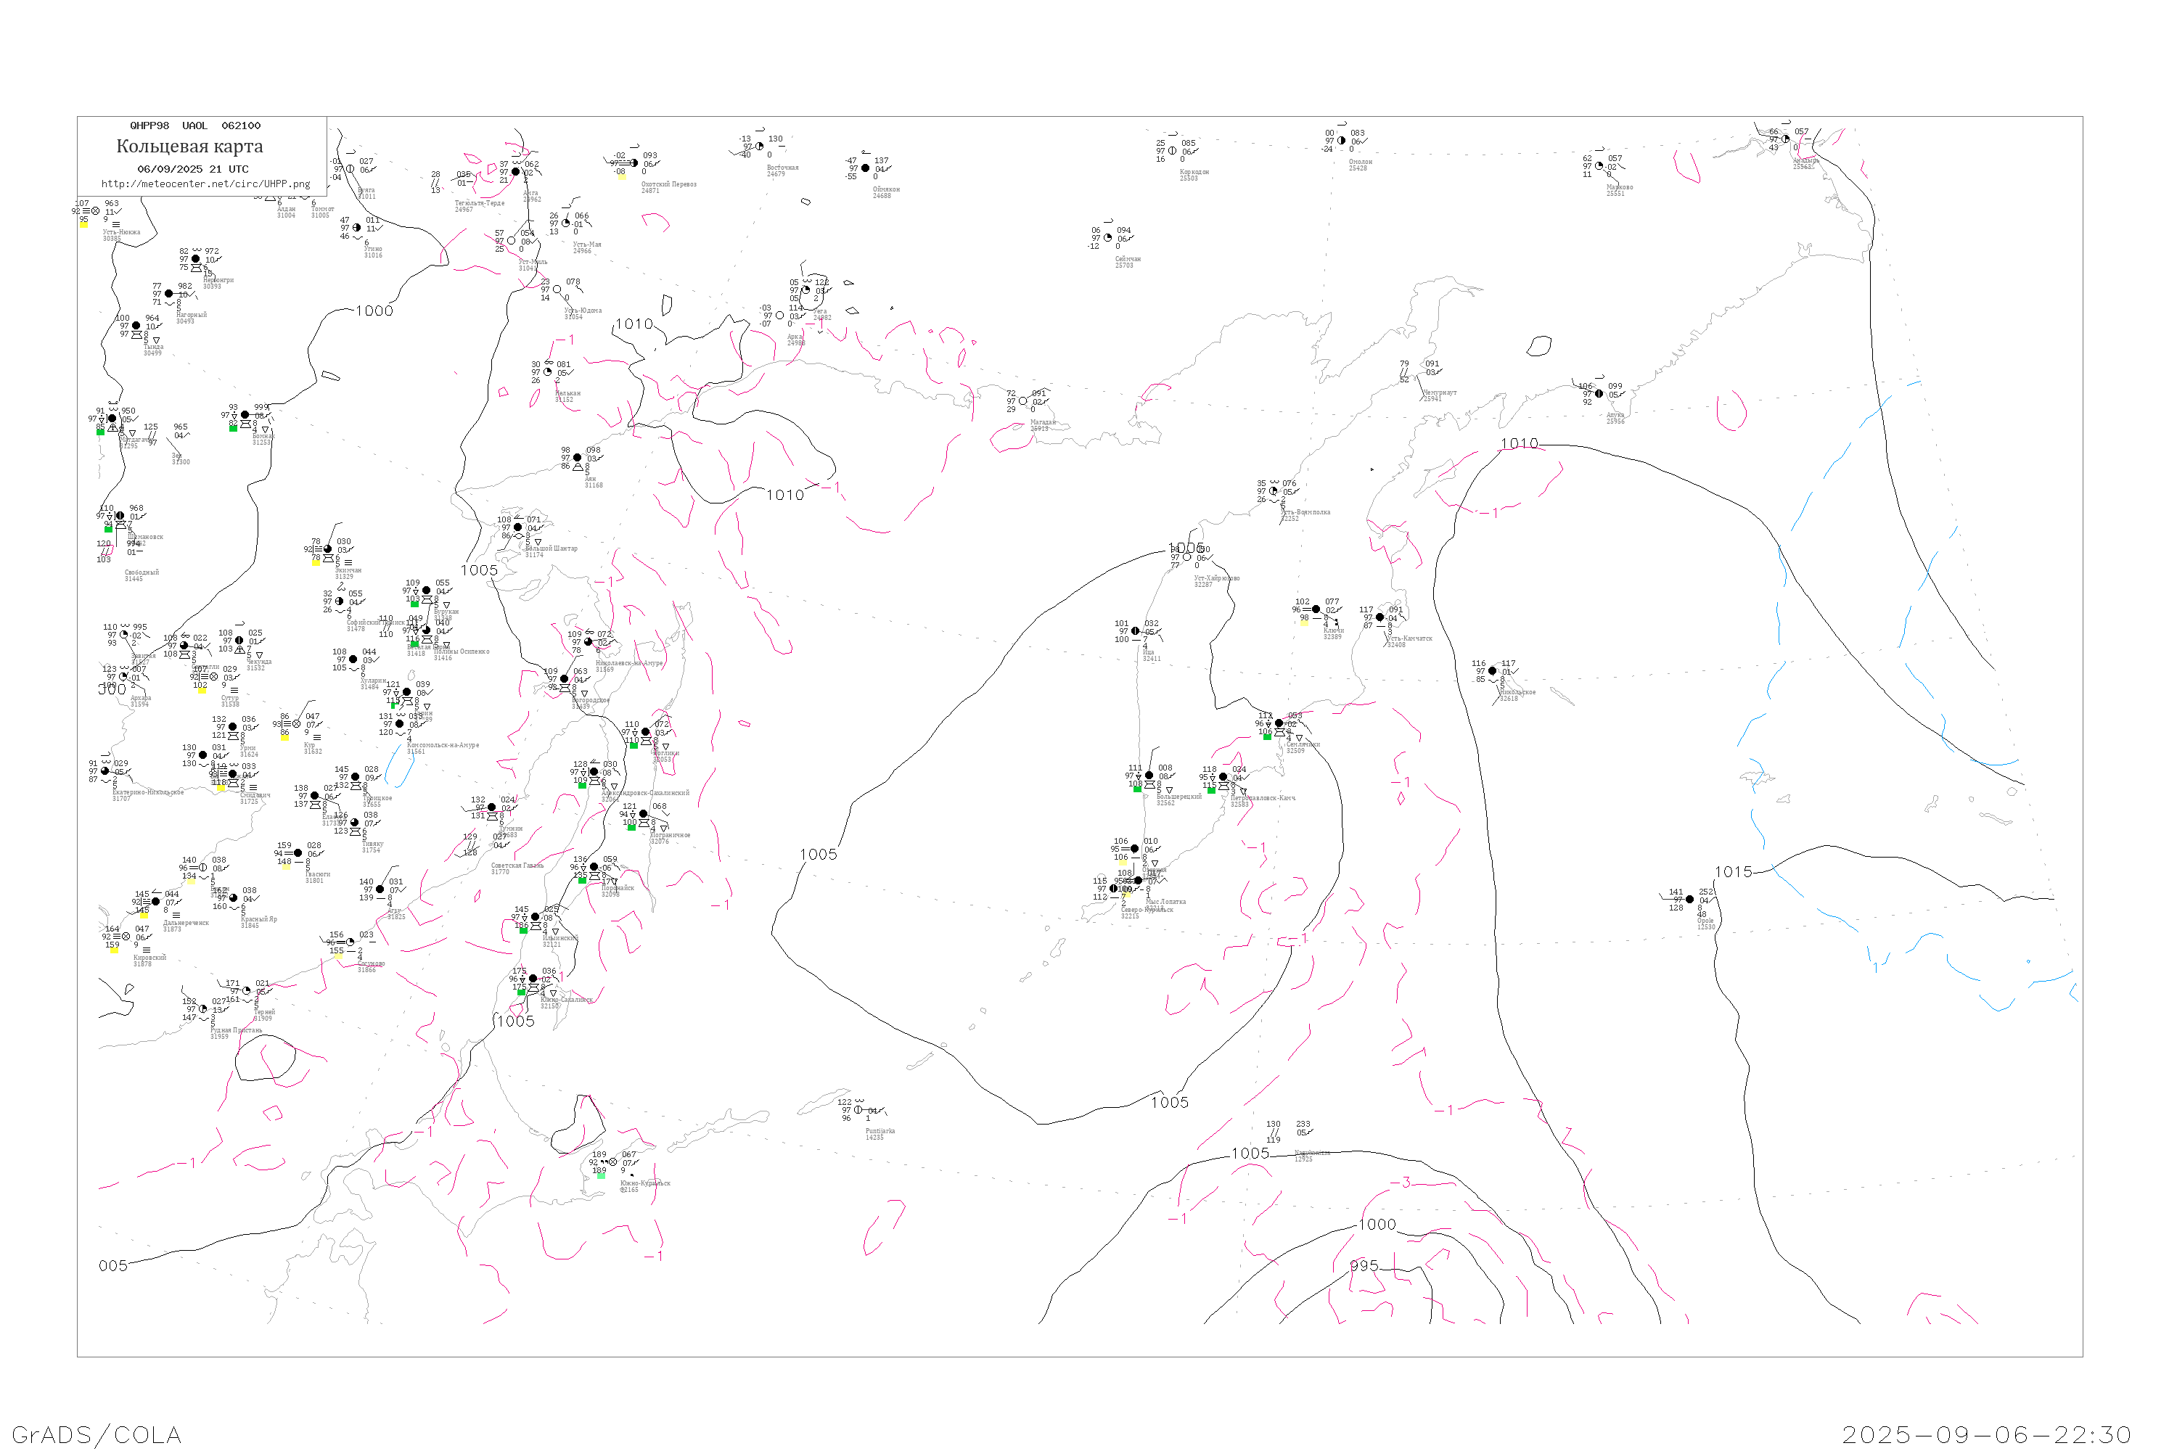This screenshot has height=1451, width=2177.
Task: Click the 1000 isobar label near Нагорный
Action: 375,311
